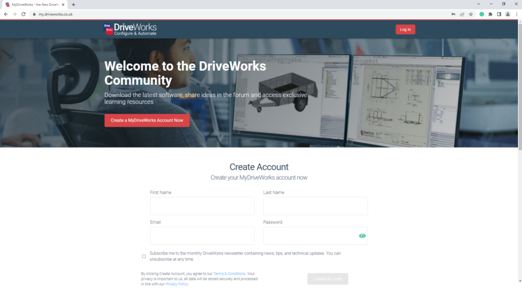Toggle the browser side panel
This screenshot has width=522, height=294.
[499, 14]
